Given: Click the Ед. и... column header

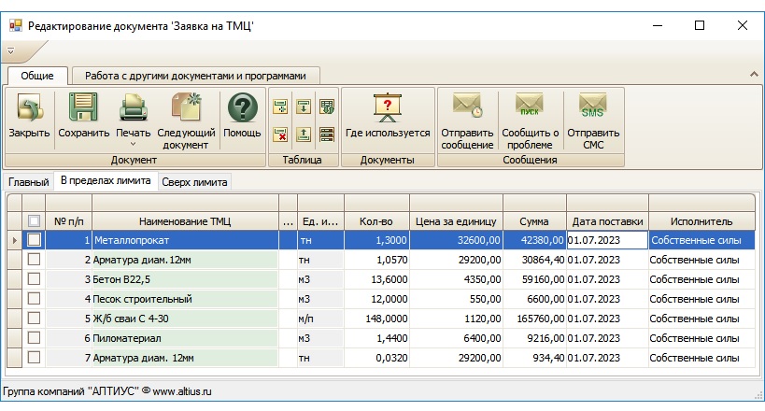Looking at the screenshot, I should pyautogui.click(x=320, y=221).
